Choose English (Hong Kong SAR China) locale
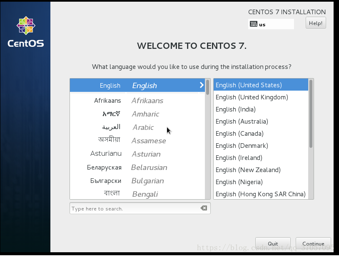Viewport: 339px width, 256px height. [261, 194]
